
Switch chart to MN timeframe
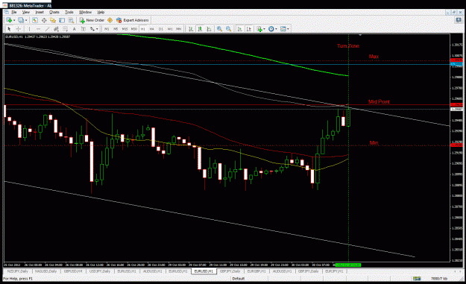(179, 29)
